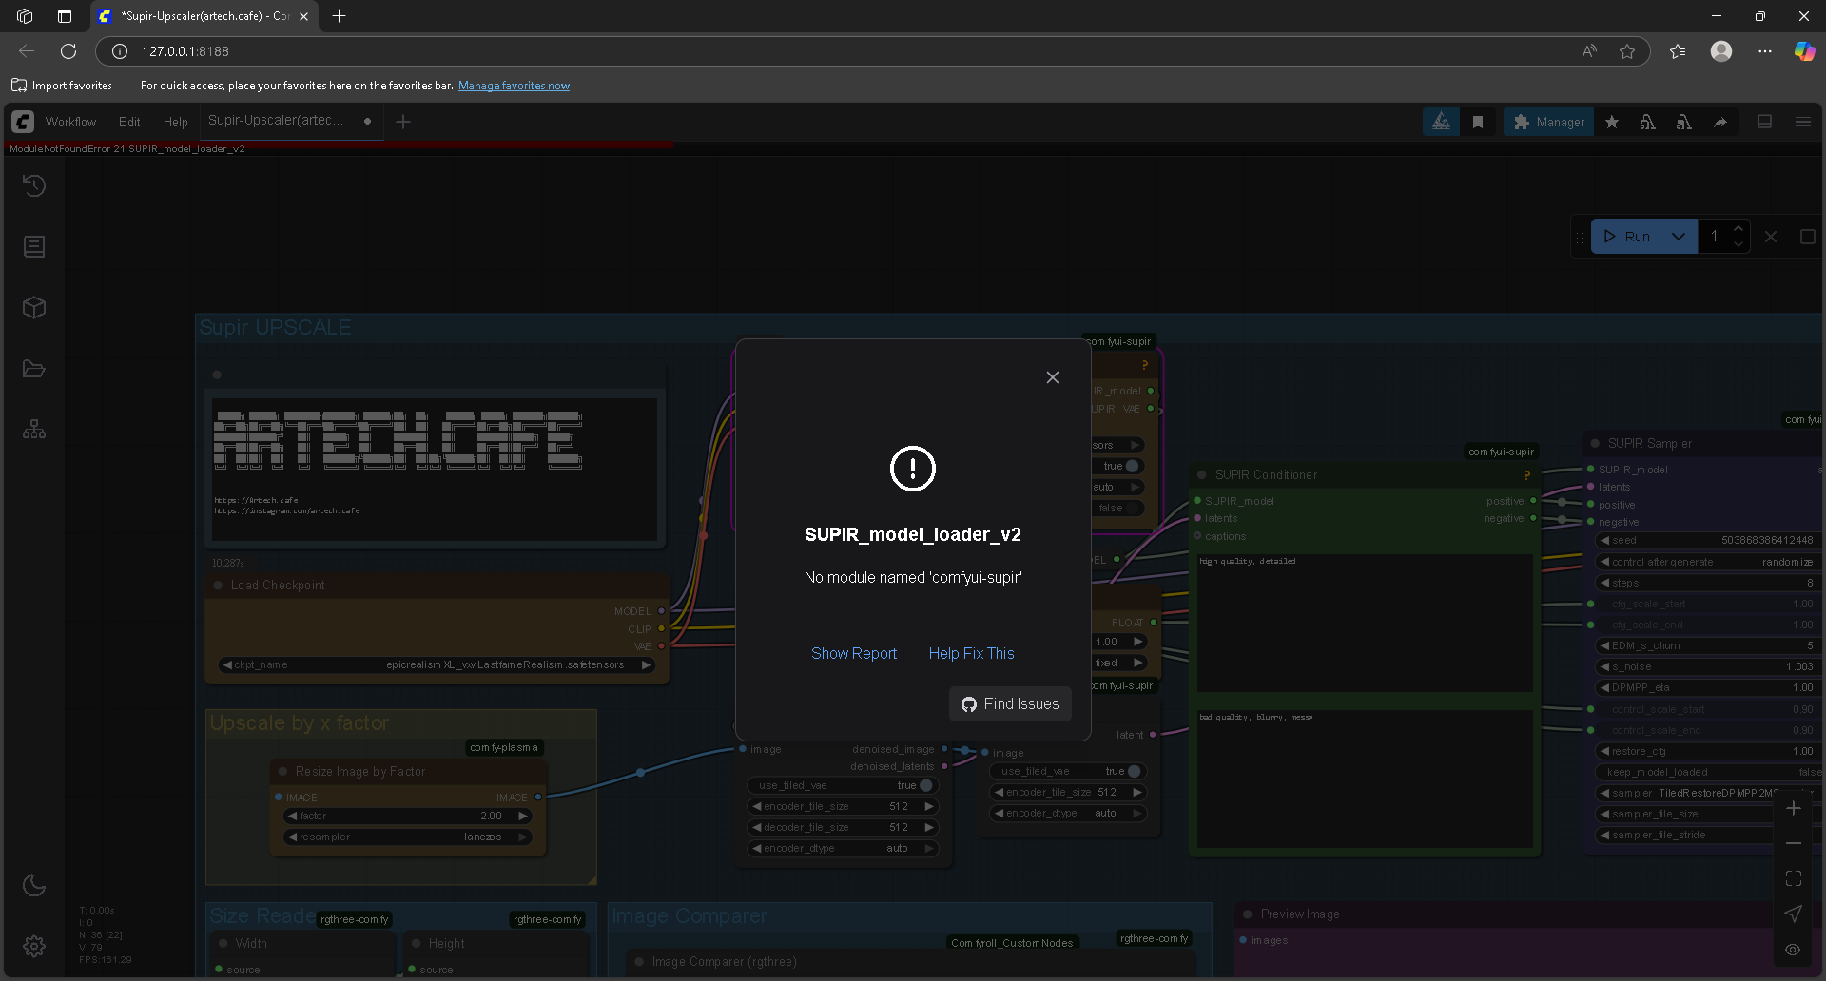This screenshot has width=1826, height=981.
Task: Open the workflows folder sidebar icon
Action: tap(34, 369)
